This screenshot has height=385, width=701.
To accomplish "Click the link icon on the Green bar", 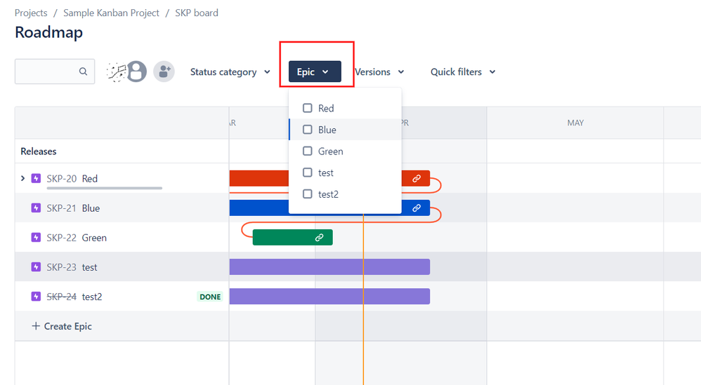I will [319, 238].
